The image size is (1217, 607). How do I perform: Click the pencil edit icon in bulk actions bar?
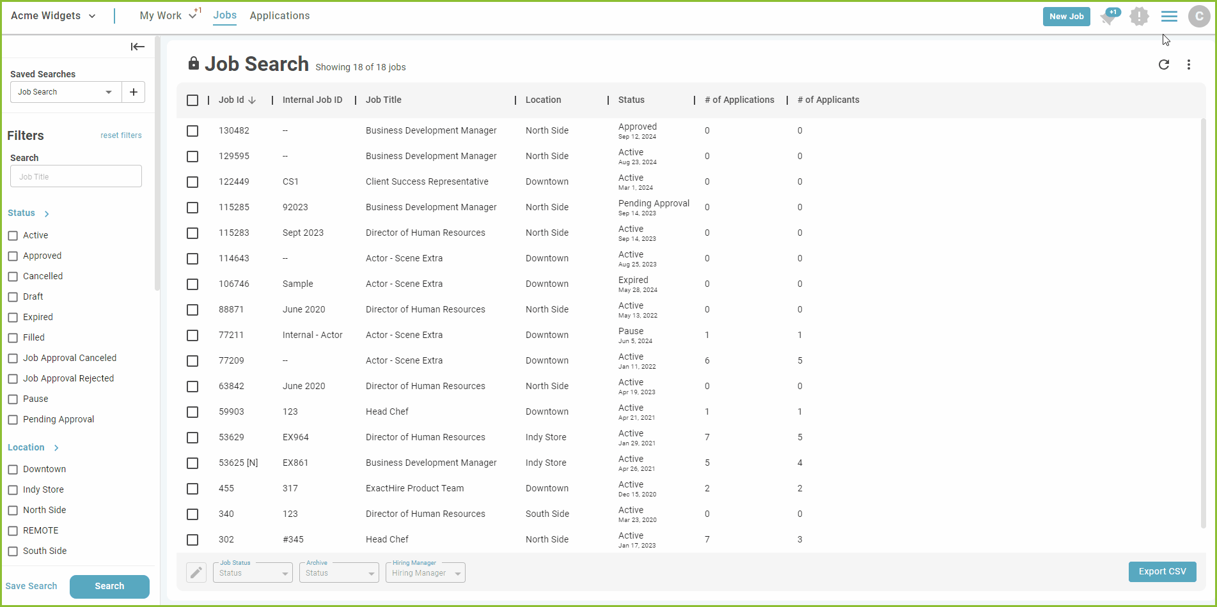(196, 572)
